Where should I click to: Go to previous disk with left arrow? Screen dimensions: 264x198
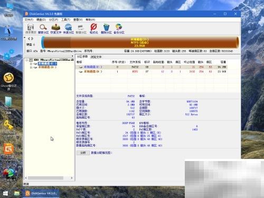[29, 39]
